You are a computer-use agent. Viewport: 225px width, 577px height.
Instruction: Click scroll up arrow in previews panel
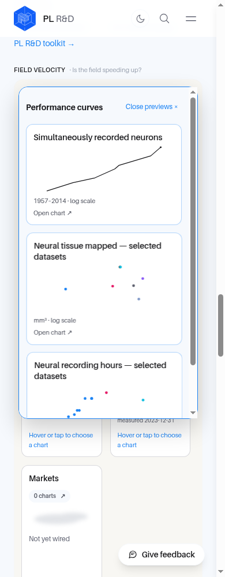click(x=193, y=92)
